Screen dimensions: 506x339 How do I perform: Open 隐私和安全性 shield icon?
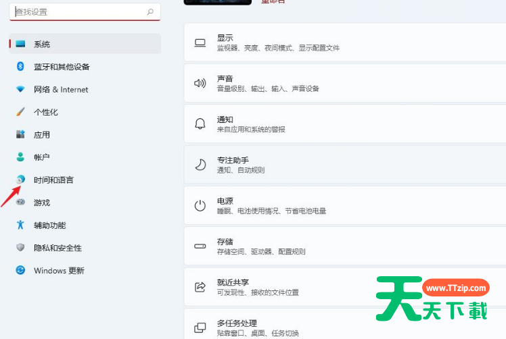tap(20, 248)
